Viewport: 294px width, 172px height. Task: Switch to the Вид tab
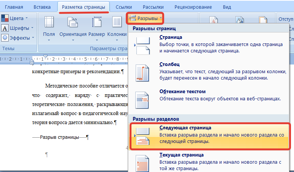[227, 7]
